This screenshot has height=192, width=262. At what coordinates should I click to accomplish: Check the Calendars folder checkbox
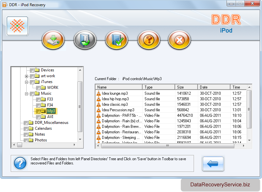tap(26, 129)
